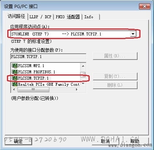The height and width of the screenshot is (150, 154).
Task: Go to the Info tab
Action: coord(90,17)
